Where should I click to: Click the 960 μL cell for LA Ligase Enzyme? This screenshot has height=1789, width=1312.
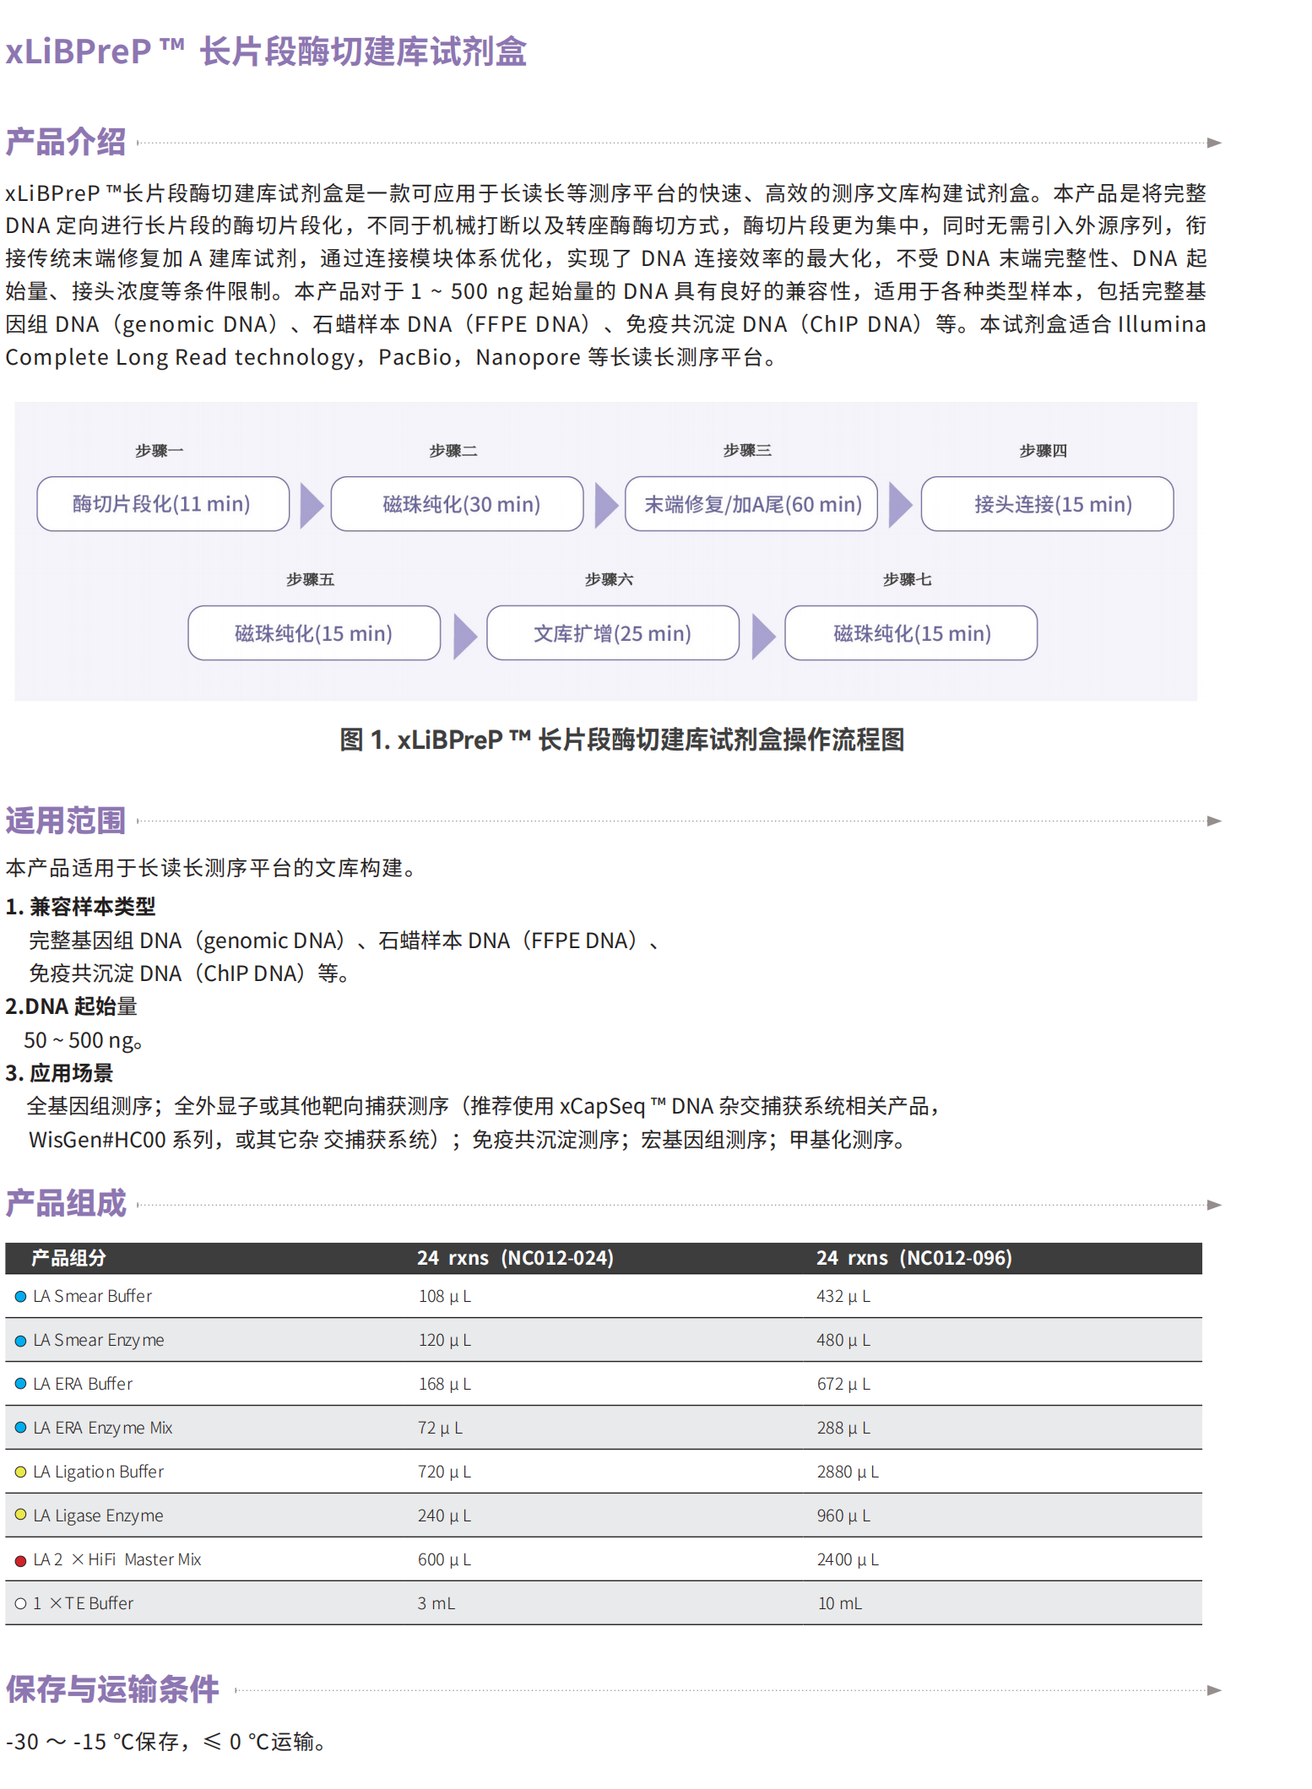click(843, 1515)
